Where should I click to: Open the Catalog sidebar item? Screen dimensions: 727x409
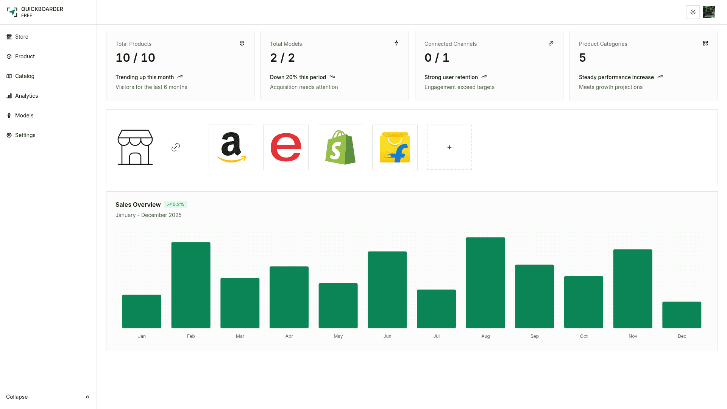point(25,76)
